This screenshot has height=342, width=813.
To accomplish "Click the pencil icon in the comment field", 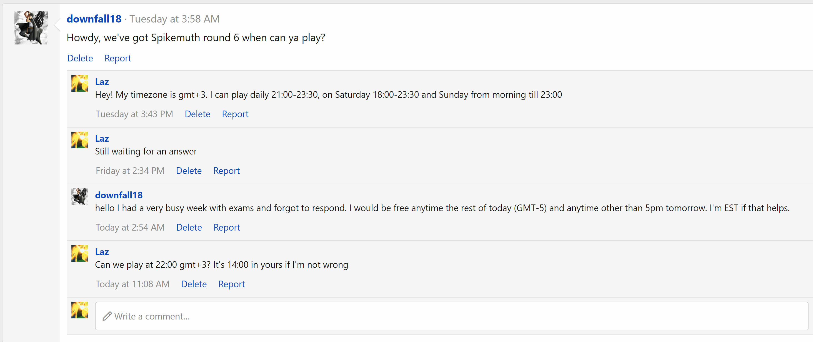I will pyautogui.click(x=107, y=316).
